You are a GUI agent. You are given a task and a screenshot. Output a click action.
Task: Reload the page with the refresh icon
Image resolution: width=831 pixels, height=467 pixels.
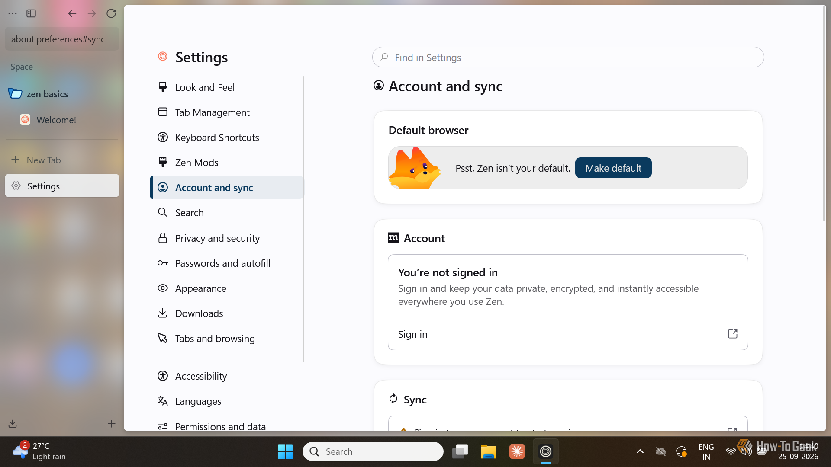coord(111,13)
